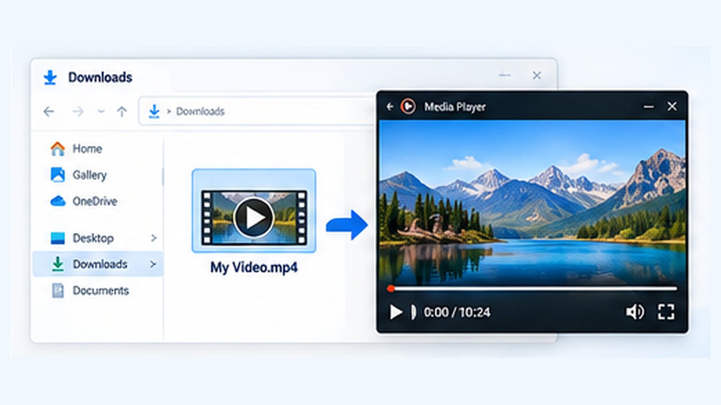This screenshot has height=405, width=721.
Task: Go back in the Downloads file window
Action: 49,112
